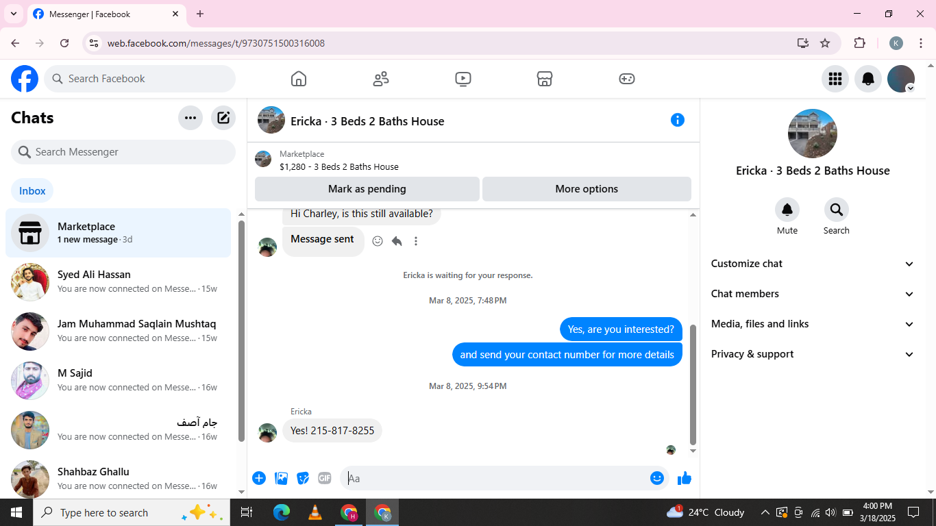Open chat with M Sajid
936x526 pixels.
click(x=119, y=381)
